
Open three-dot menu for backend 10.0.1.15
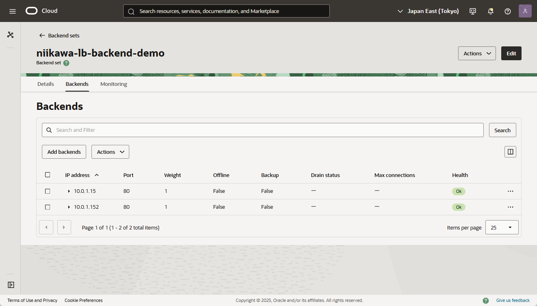(511, 191)
